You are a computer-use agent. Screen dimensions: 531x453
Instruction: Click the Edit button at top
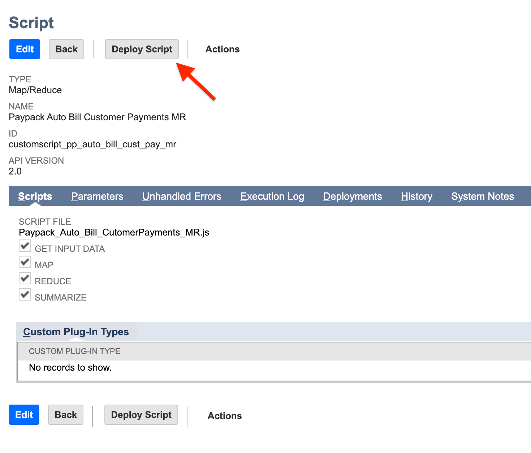[24, 49]
